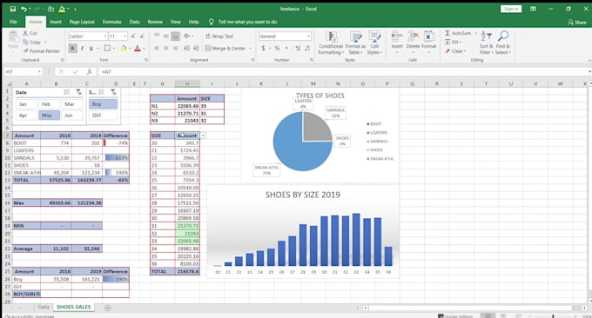Viewport: 592px width, 318px height.
Task: Align cell text to the right
Action: tap(176, 49)
